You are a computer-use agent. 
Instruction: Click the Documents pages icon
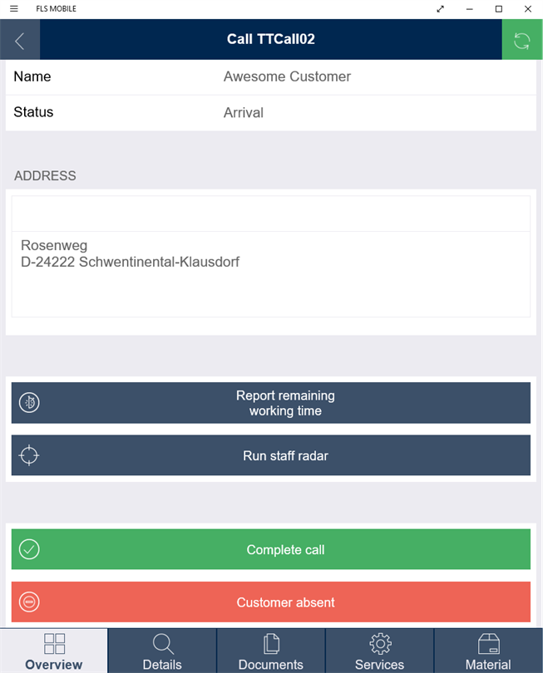[x=271, y=644]
